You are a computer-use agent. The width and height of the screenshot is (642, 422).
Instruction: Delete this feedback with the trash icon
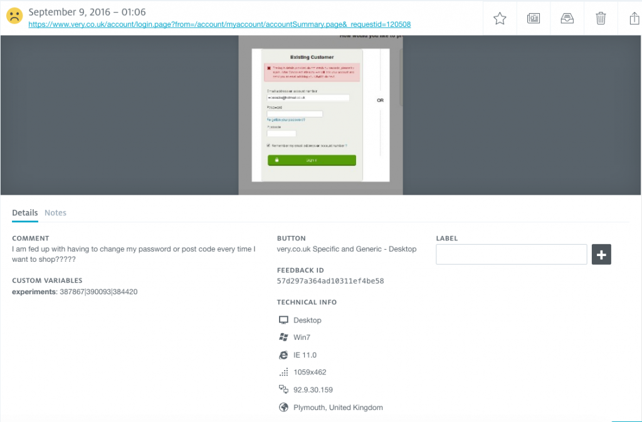(601, 19)
